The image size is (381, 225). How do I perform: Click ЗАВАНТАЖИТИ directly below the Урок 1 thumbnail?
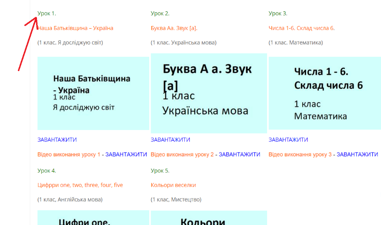point(57,140)
